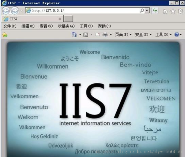
Task: Click the 'VELKOMEN' text on the right side
Action: tap(161, 98)
